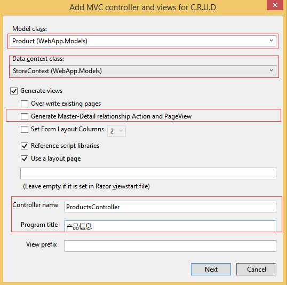Click the Reference script libraries label
287x285 pixels.
65,146
